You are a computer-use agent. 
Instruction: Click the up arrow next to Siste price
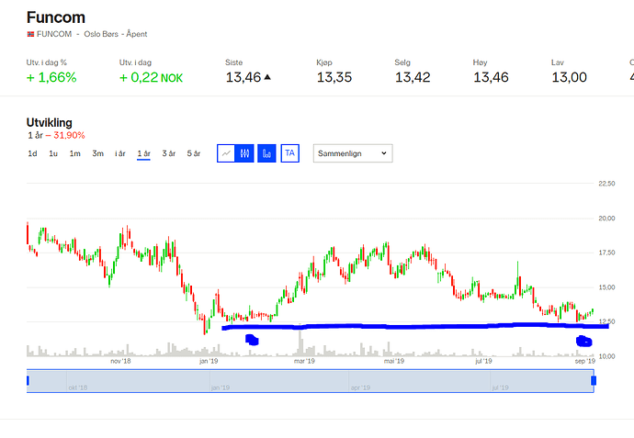tap(267, 77)
